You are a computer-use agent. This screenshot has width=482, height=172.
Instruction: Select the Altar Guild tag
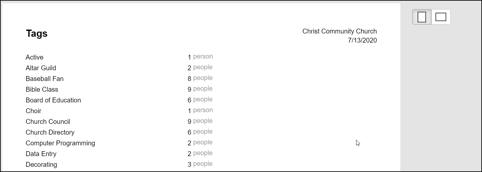(41, 68)
